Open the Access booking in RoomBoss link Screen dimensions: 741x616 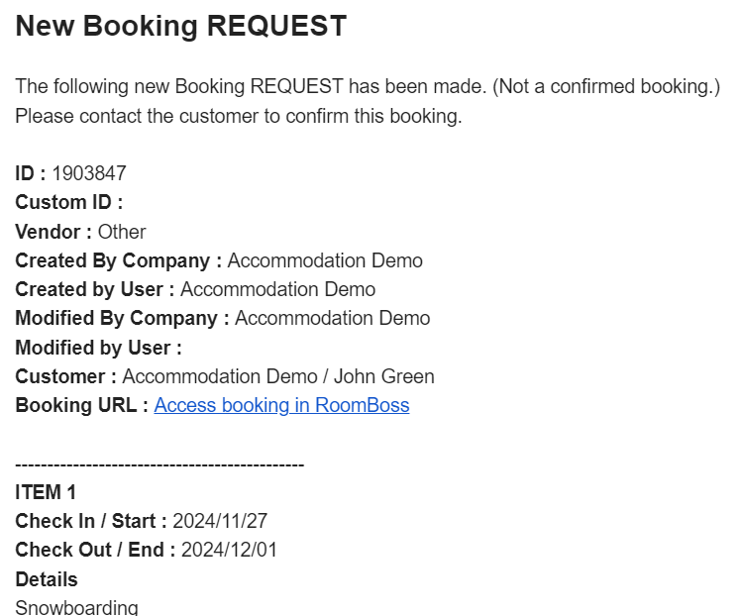[281, 405]
